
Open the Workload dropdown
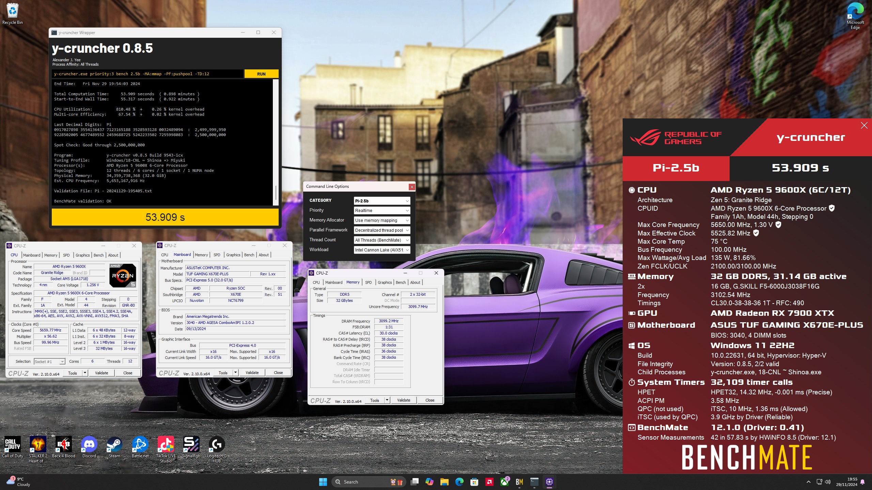(381, 250)
